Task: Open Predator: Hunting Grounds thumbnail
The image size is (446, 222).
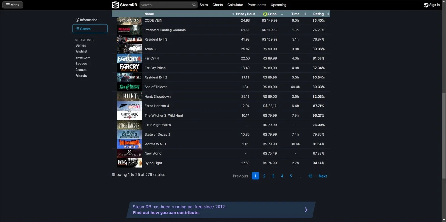Action: click(129, 30)
